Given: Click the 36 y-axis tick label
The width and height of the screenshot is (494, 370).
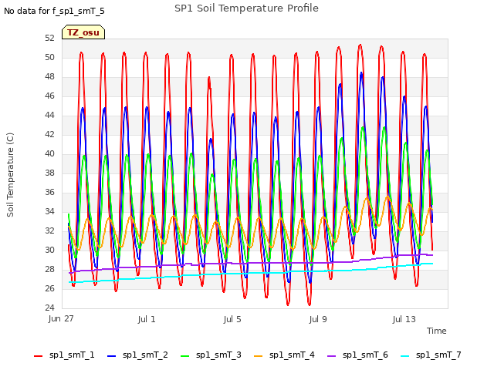Looking at the screenshot, I should pyautogui.click(x=49, y=192).
